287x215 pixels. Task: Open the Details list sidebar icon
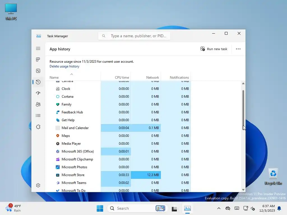[38, 116]
